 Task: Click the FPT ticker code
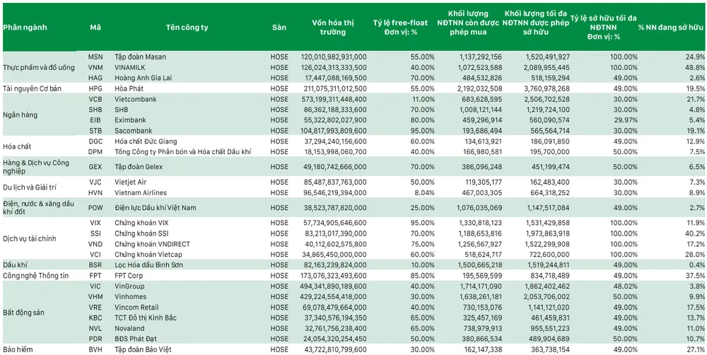point(95,274)
